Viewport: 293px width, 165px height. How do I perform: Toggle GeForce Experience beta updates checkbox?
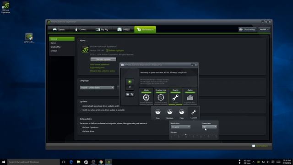coord(81,127)
